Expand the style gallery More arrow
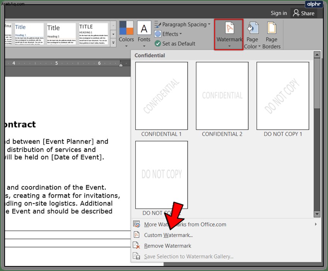 pos(113,43)
